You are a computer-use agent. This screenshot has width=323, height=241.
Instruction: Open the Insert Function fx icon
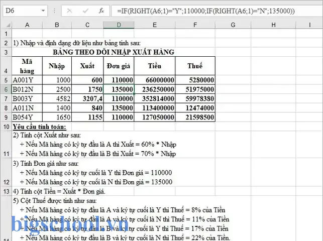(101, 11)
